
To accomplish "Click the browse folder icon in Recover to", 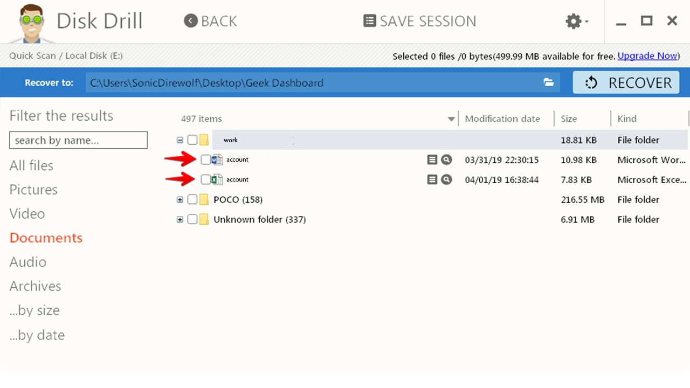I will [549, 82].
